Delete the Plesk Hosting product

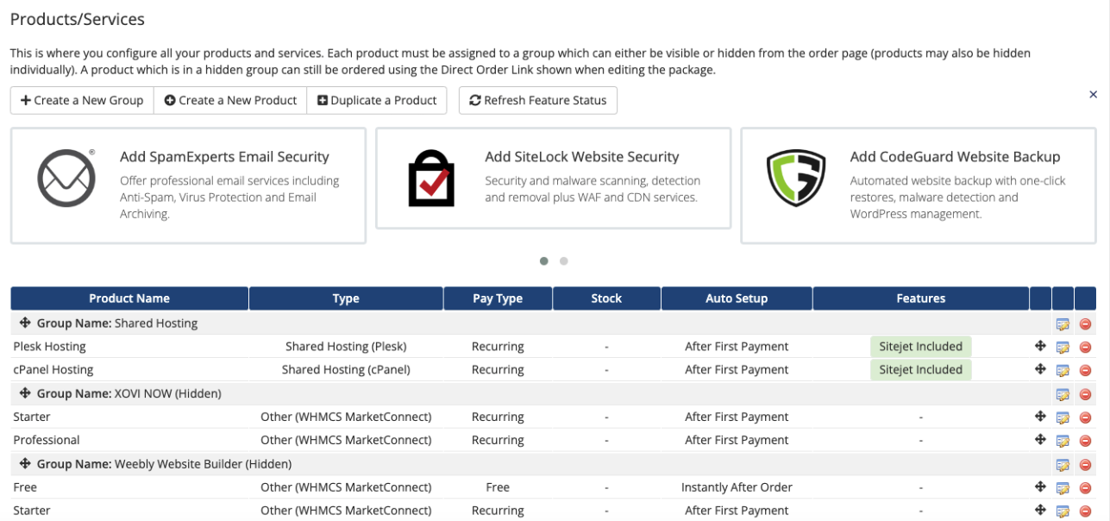(x=1086, y=346)
